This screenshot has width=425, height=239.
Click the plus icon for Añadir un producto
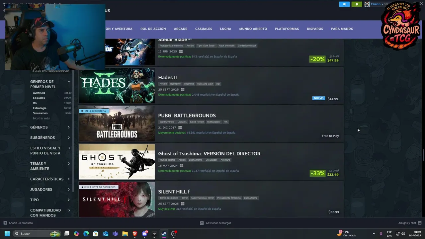pos(5,223)
